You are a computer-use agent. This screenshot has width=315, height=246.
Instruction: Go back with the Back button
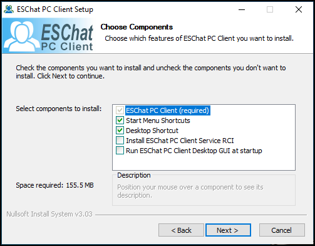tap(181, 230)
